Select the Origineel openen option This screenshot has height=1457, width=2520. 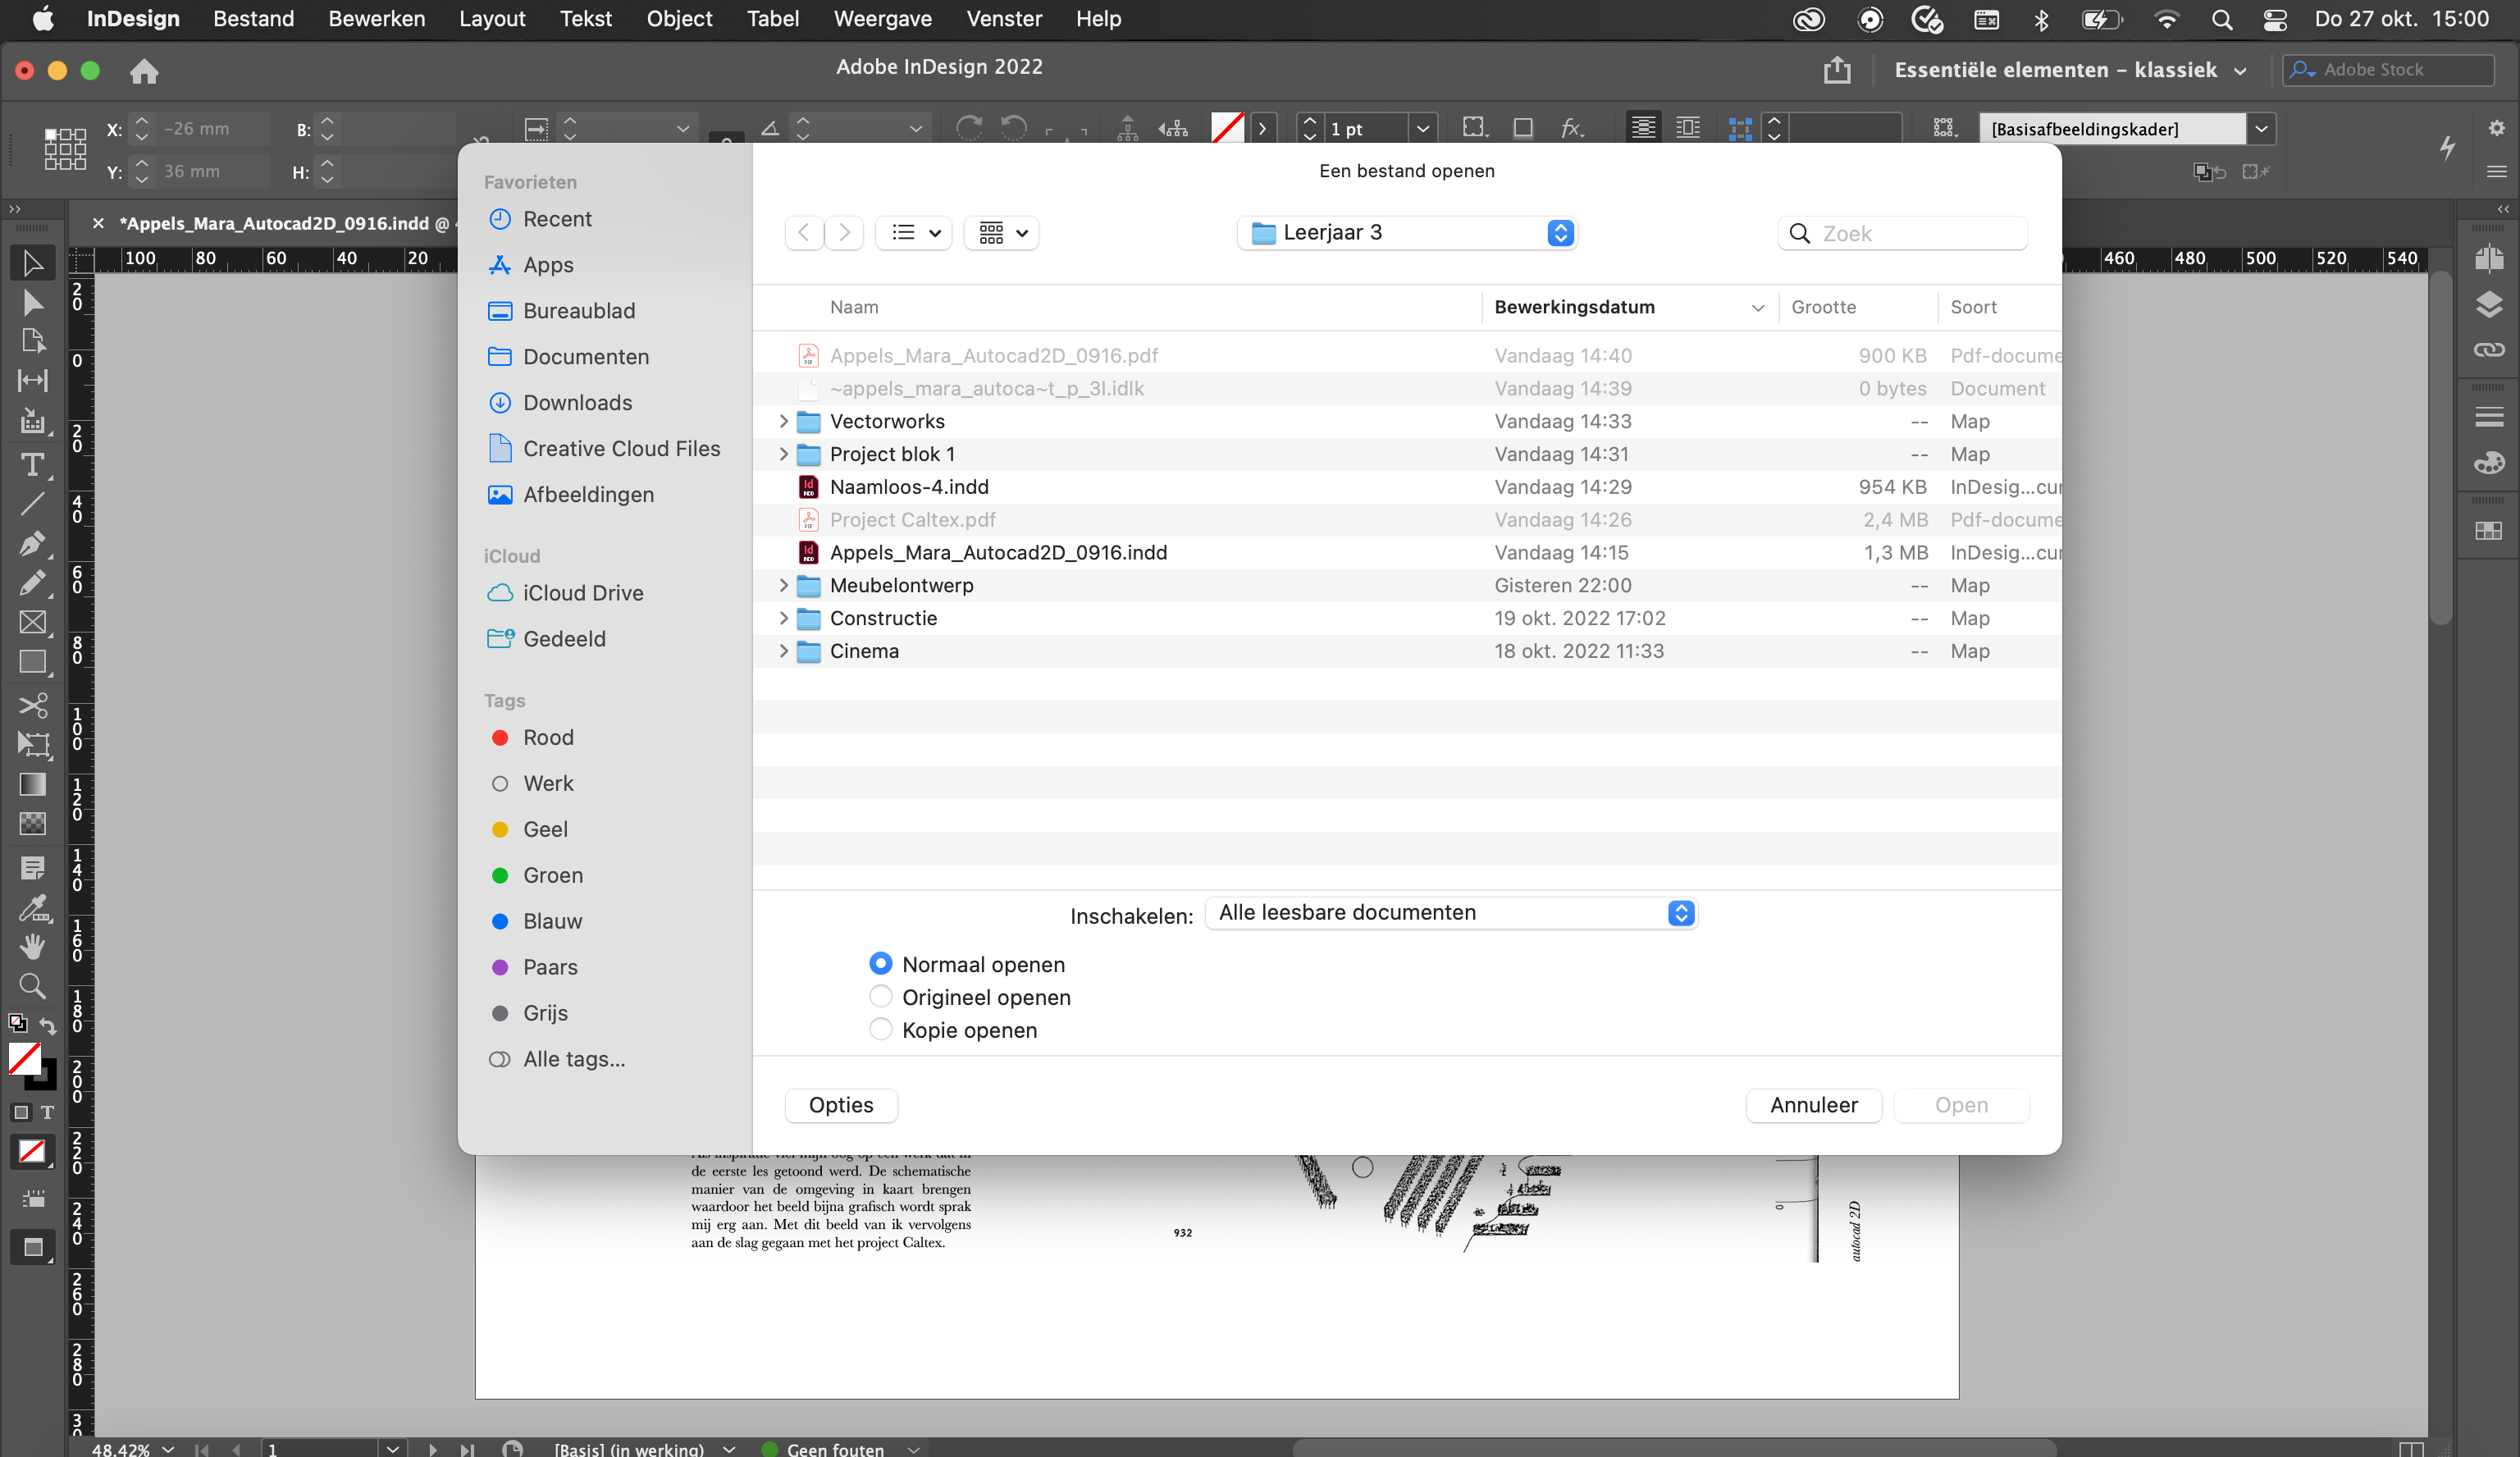(x=880, y=996)
